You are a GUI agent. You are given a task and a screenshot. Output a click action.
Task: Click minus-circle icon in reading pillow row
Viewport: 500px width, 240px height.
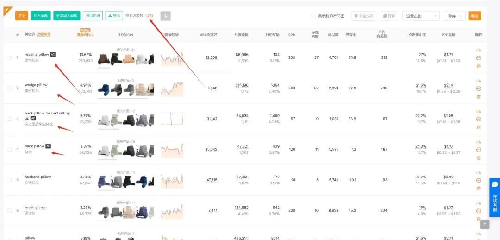(x=478, y=58)
